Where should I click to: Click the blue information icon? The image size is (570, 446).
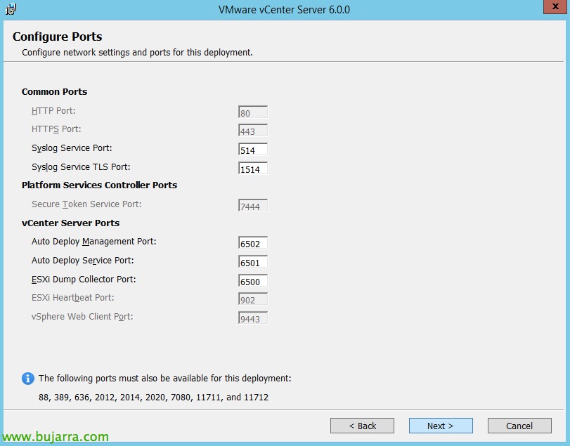[28, 379]
